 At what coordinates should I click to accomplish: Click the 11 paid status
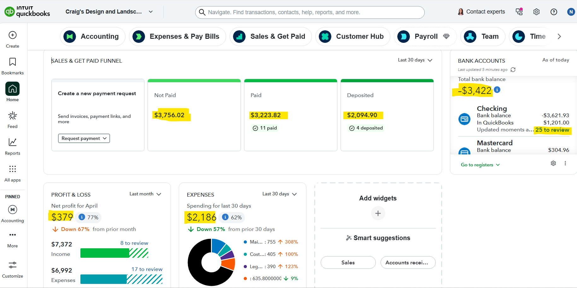pyautogui.click(x=265, y=128)
